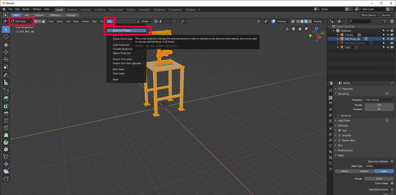Enable vertex select mode
396x195 pixels.
click(36, 22)
